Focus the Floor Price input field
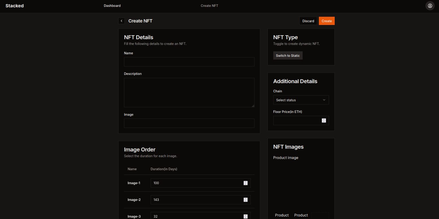 (301, 120)
